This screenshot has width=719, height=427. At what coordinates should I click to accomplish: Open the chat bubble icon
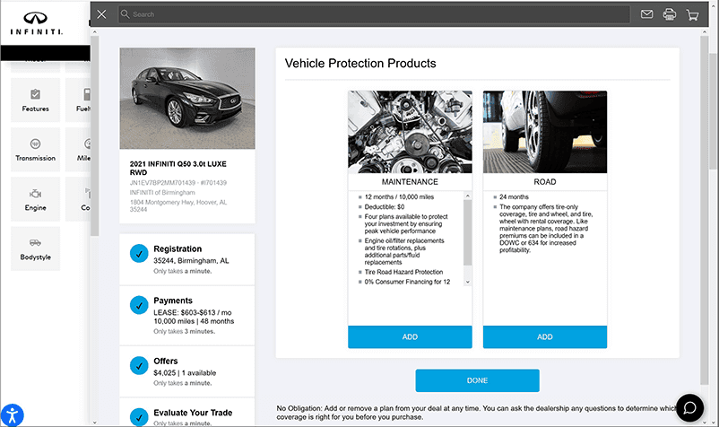(x=689, y=408)
